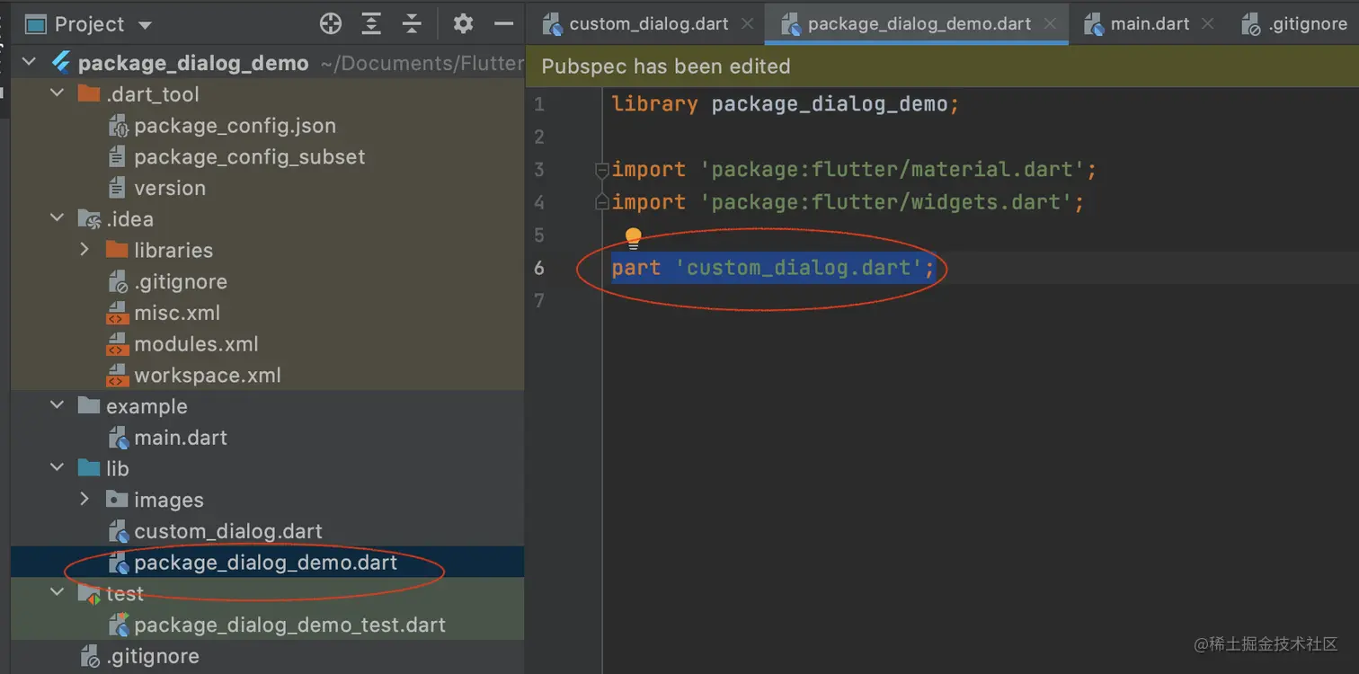
Task: Collapse the .idea folder
Action: point(57,218)
